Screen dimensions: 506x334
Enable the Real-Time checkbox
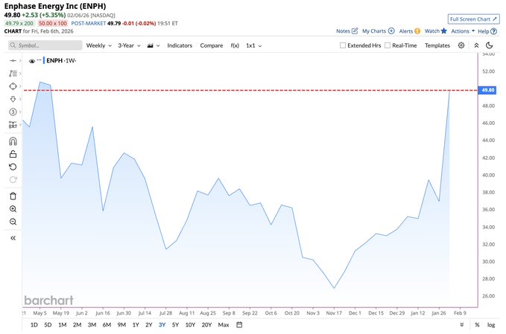coord(388,45)
